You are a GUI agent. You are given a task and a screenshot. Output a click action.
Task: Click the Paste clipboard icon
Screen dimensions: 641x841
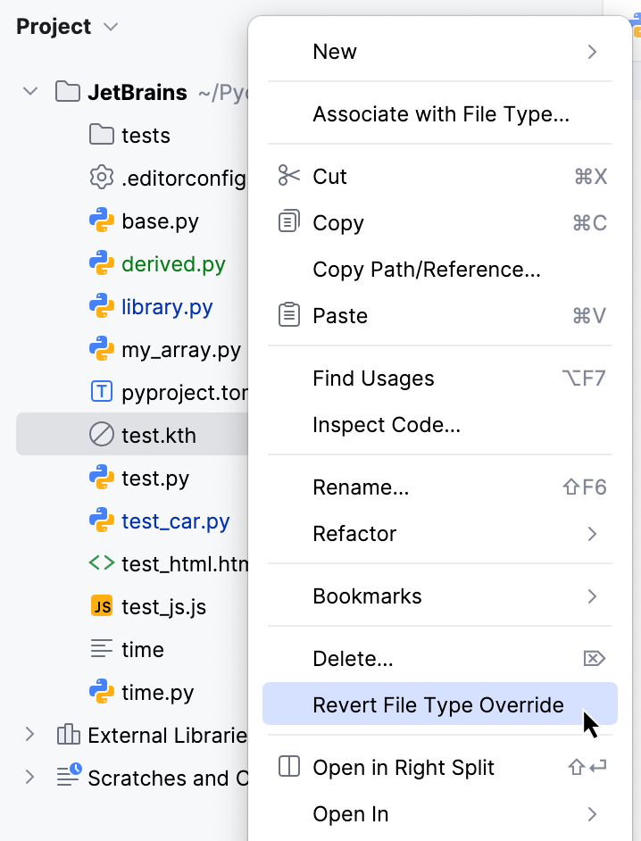point(287,315)
